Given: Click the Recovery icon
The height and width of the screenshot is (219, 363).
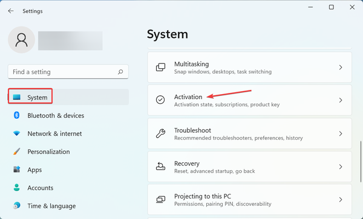Looking at the screenshot, I should [x=160, y=167].
